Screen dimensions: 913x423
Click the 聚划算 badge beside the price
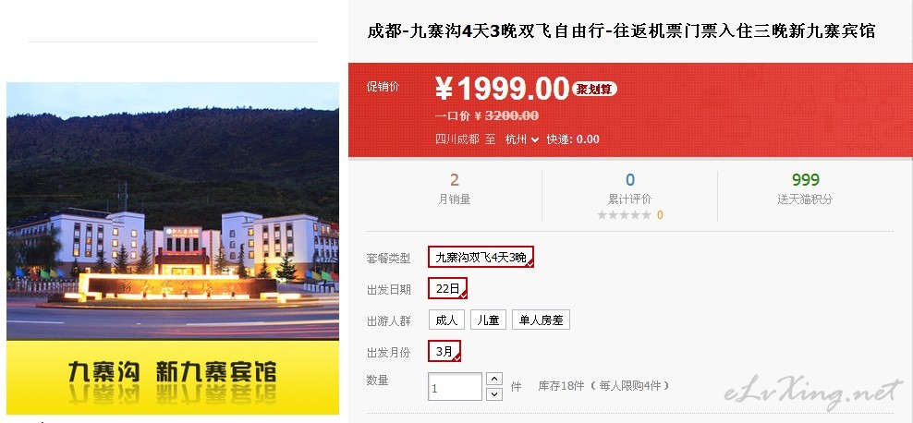[x=594, y=89]
